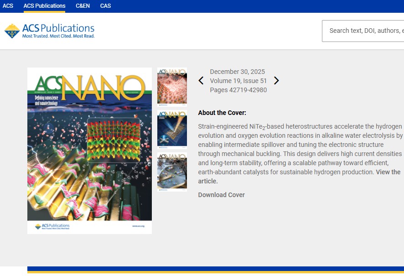The height and width of the screenshot is (276, 404).
Task: Go to the previous issue arrow
Action: (201, 81)
